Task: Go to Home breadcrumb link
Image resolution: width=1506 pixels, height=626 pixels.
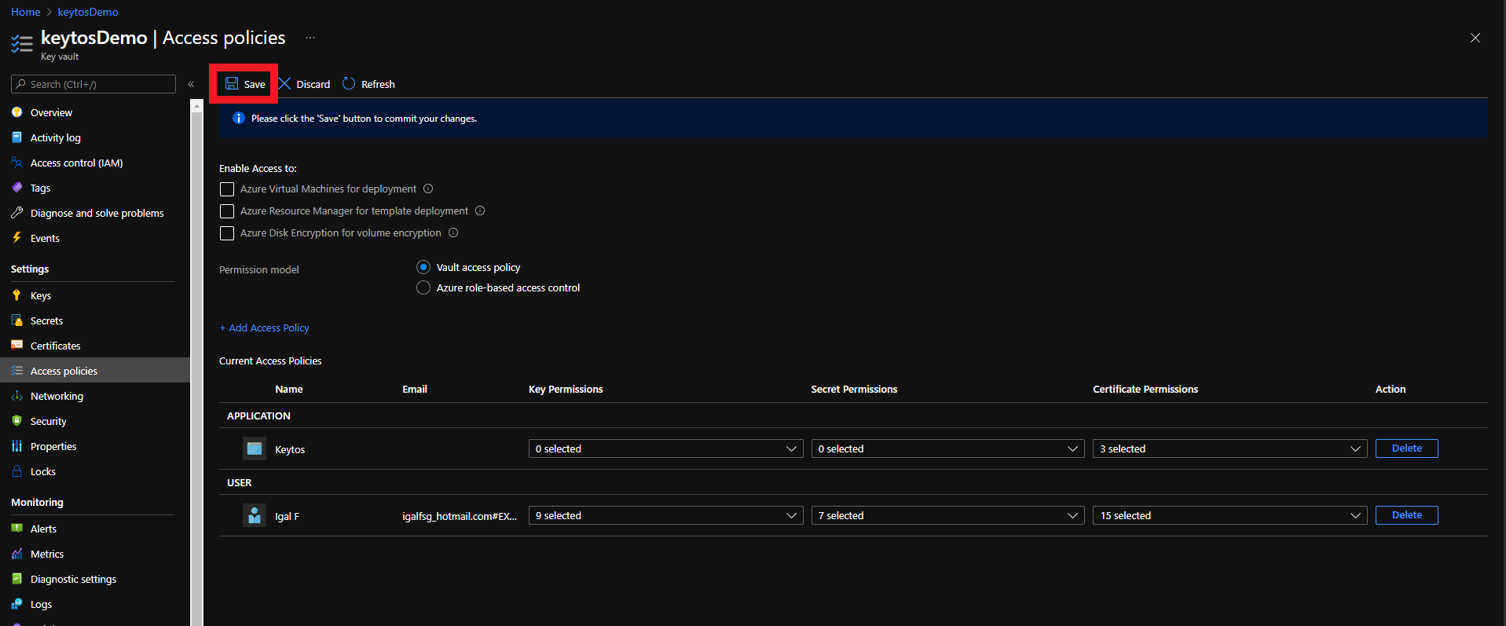Action: coord(26,12)
